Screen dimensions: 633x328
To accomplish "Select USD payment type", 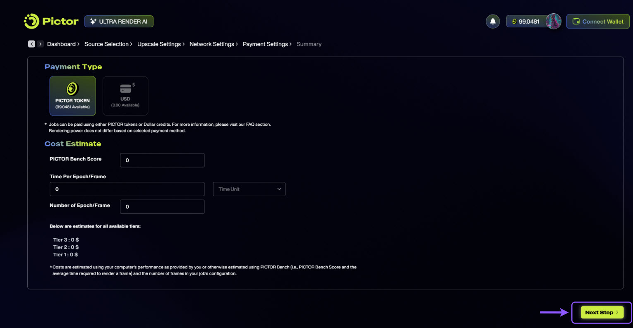I will [125, 96].
